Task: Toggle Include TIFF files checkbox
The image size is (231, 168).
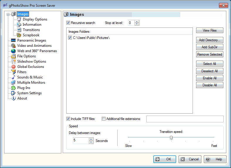Action: [68, 119]
